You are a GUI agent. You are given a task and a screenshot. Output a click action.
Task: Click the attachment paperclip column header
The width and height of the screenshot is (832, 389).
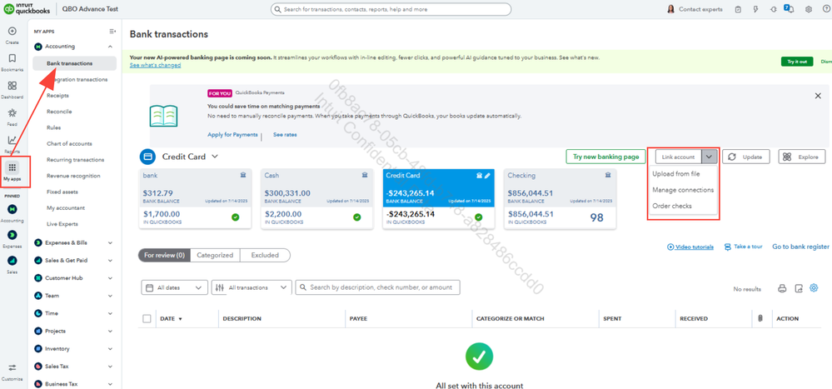point(760,318)
